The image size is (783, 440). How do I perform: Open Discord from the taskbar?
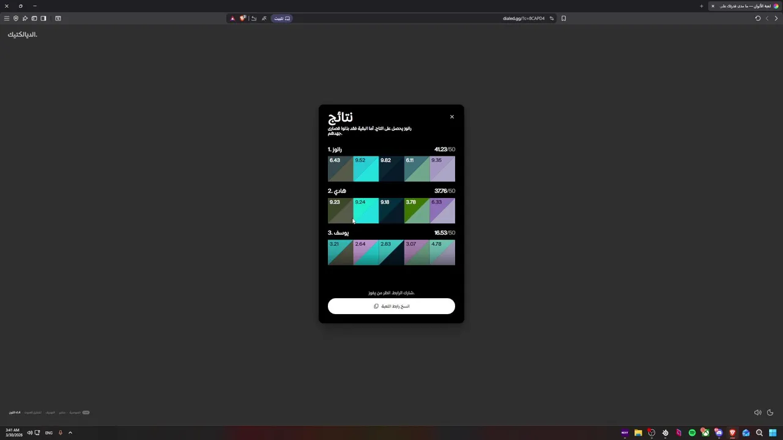719,433
